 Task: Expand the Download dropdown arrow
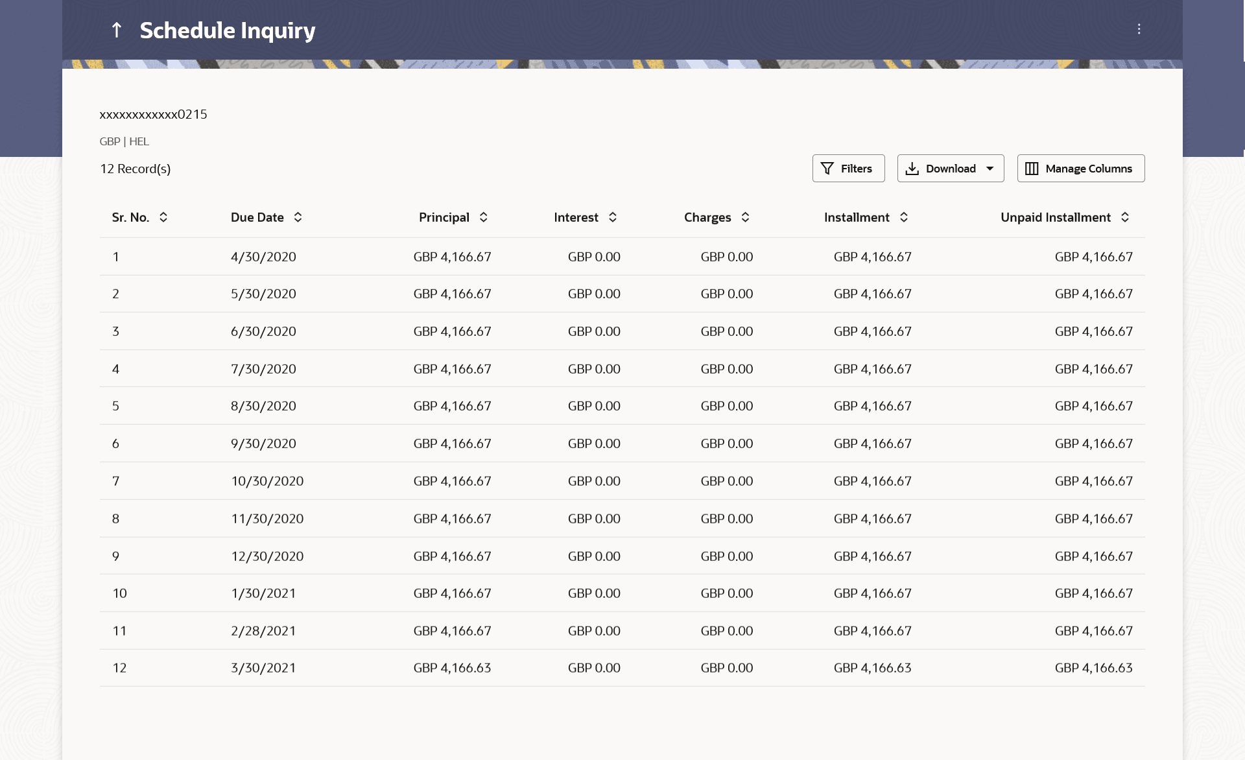990,169
